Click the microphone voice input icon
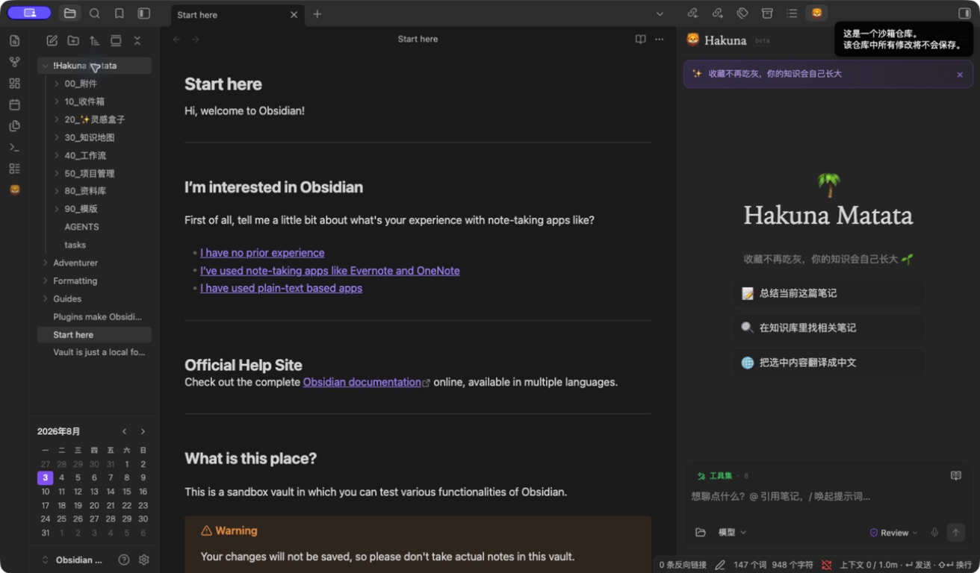The height and width of the screenshot is (573, 980). point(934,532)
